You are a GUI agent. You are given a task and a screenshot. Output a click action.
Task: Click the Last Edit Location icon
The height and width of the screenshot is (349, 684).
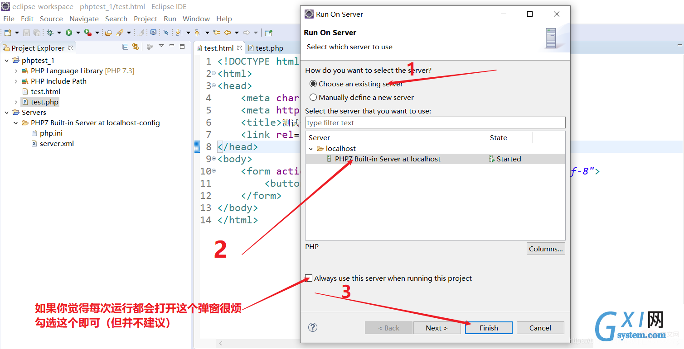point(217,33)
